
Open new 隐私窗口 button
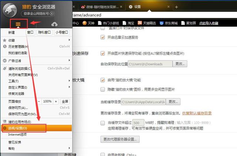point(44,32)
